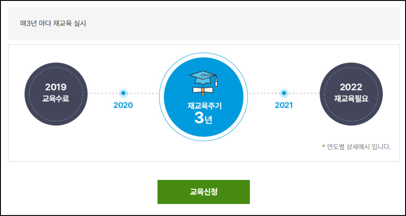Click the thin outer ring of blue circle

click(x=203, y=53)
